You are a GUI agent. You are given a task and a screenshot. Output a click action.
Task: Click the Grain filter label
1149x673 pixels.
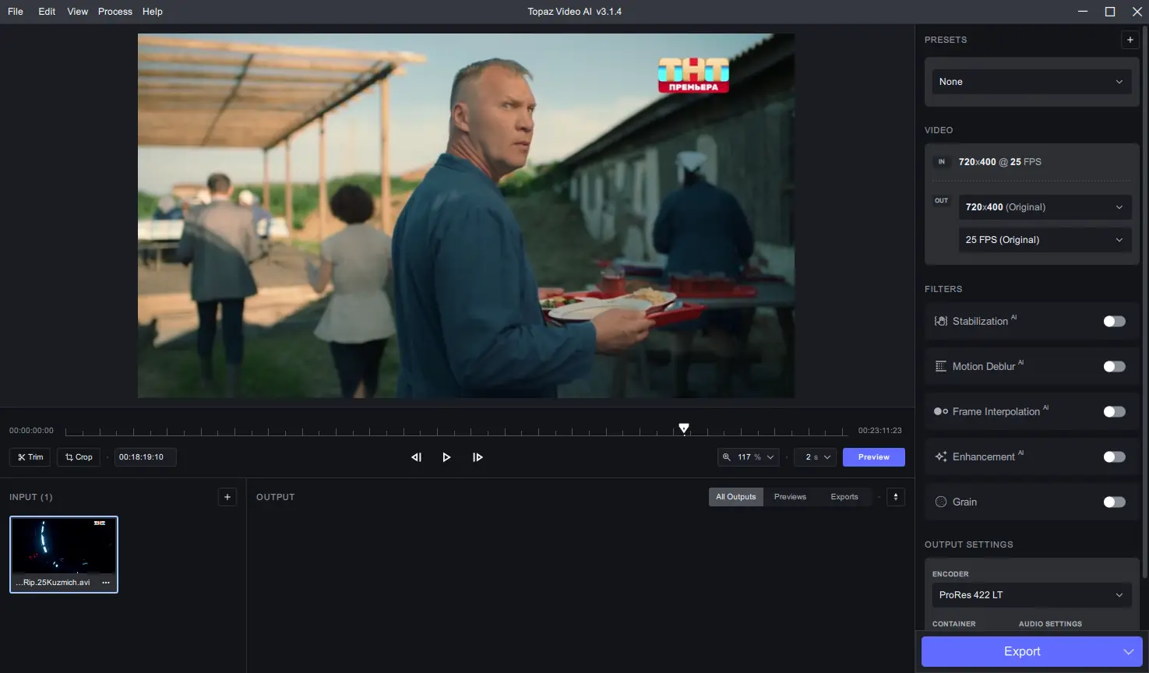[x=964, y=502]
